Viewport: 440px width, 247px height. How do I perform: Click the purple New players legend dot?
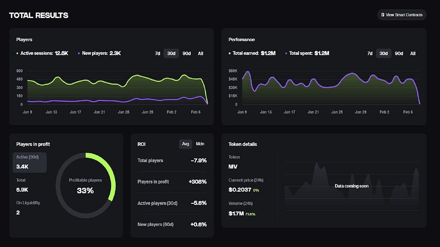pyautogui.click(x=79, y=54)
